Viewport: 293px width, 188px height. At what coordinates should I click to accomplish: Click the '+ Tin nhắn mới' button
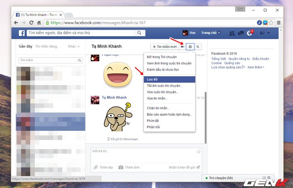click(x=164, y=47)
